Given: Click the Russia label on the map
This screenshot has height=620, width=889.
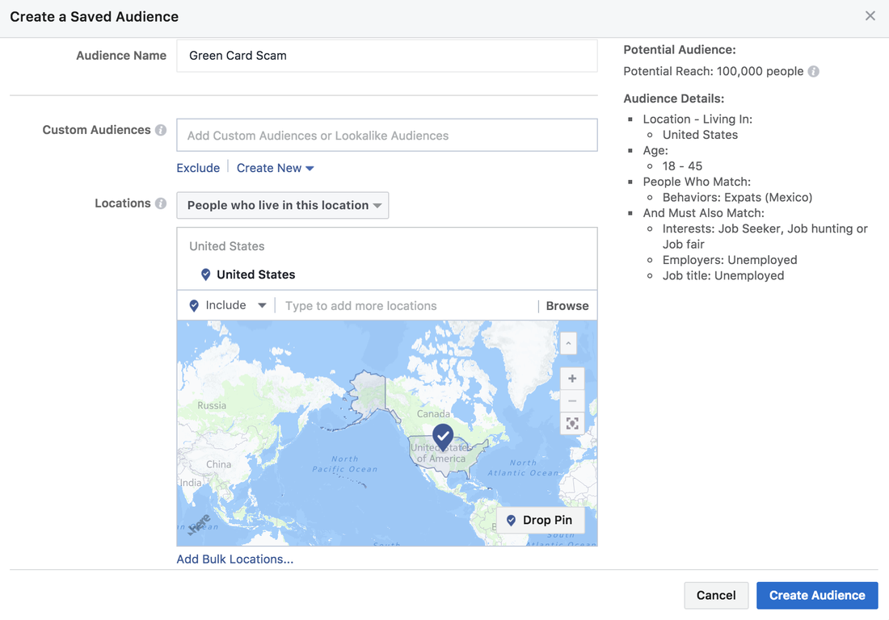Looking at the screenshot, I should (x=212, y=405).
